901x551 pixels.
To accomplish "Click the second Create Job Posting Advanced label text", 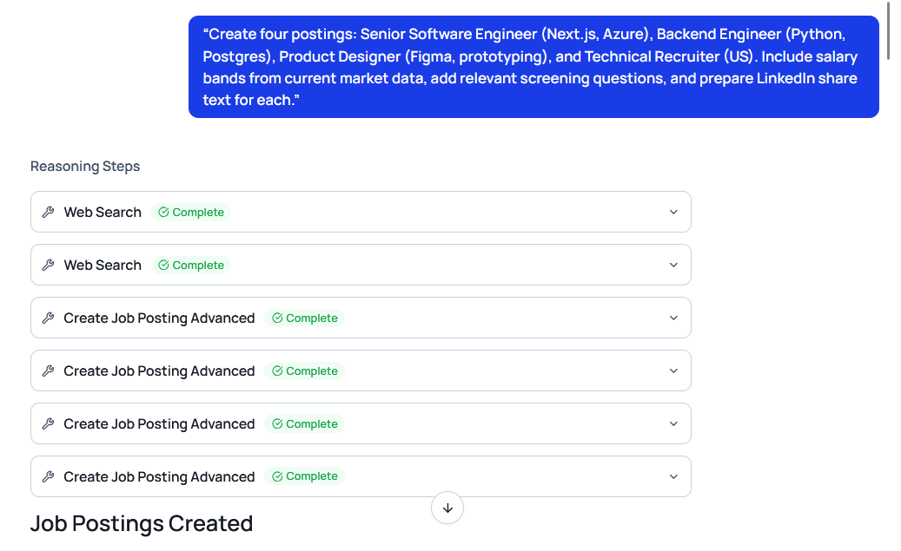I will click(159, 371).
